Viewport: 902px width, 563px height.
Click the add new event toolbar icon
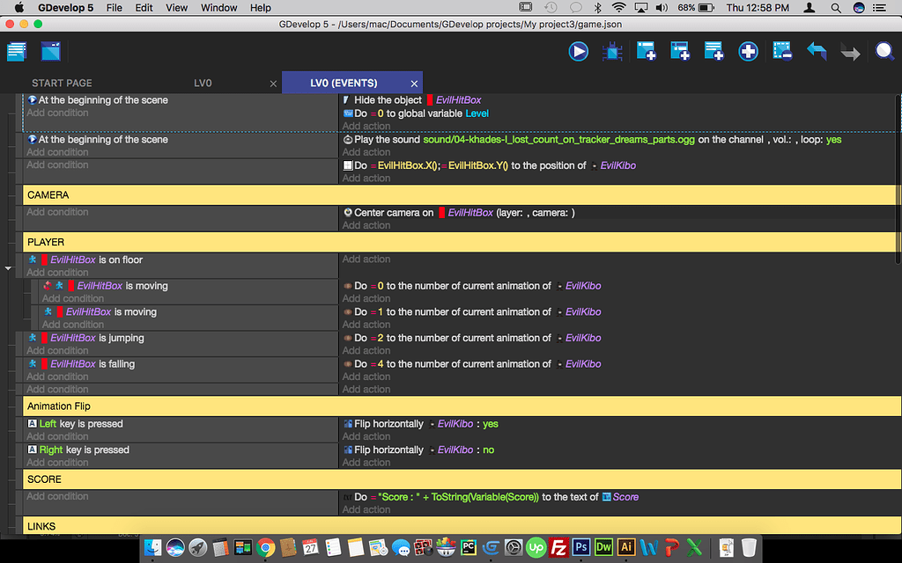tap(646, 52)
